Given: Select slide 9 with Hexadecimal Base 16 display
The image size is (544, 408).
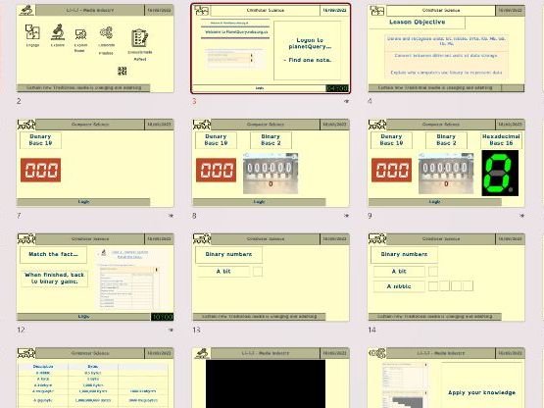Looking at the screenshot, I should [x=446, y=163].
